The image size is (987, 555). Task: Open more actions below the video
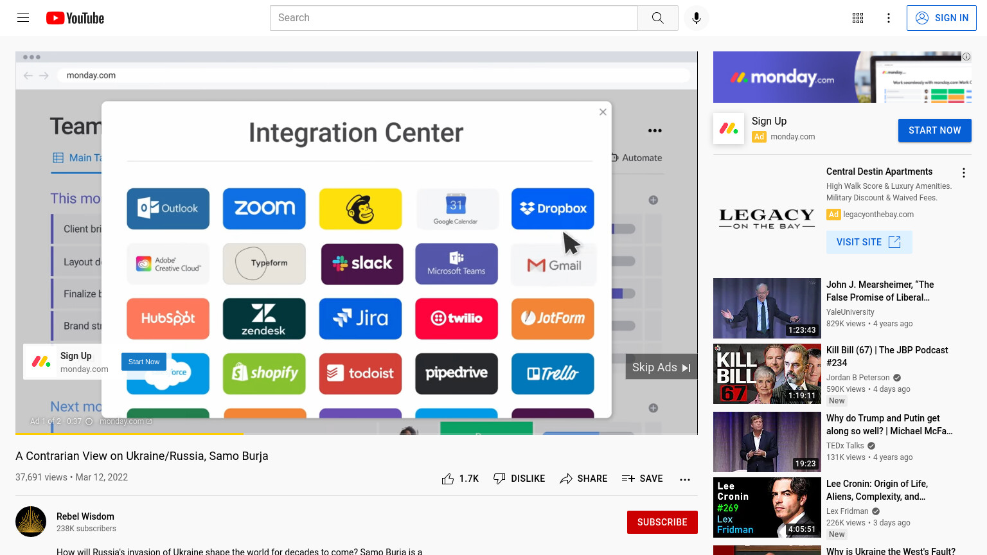coord(685,479)
